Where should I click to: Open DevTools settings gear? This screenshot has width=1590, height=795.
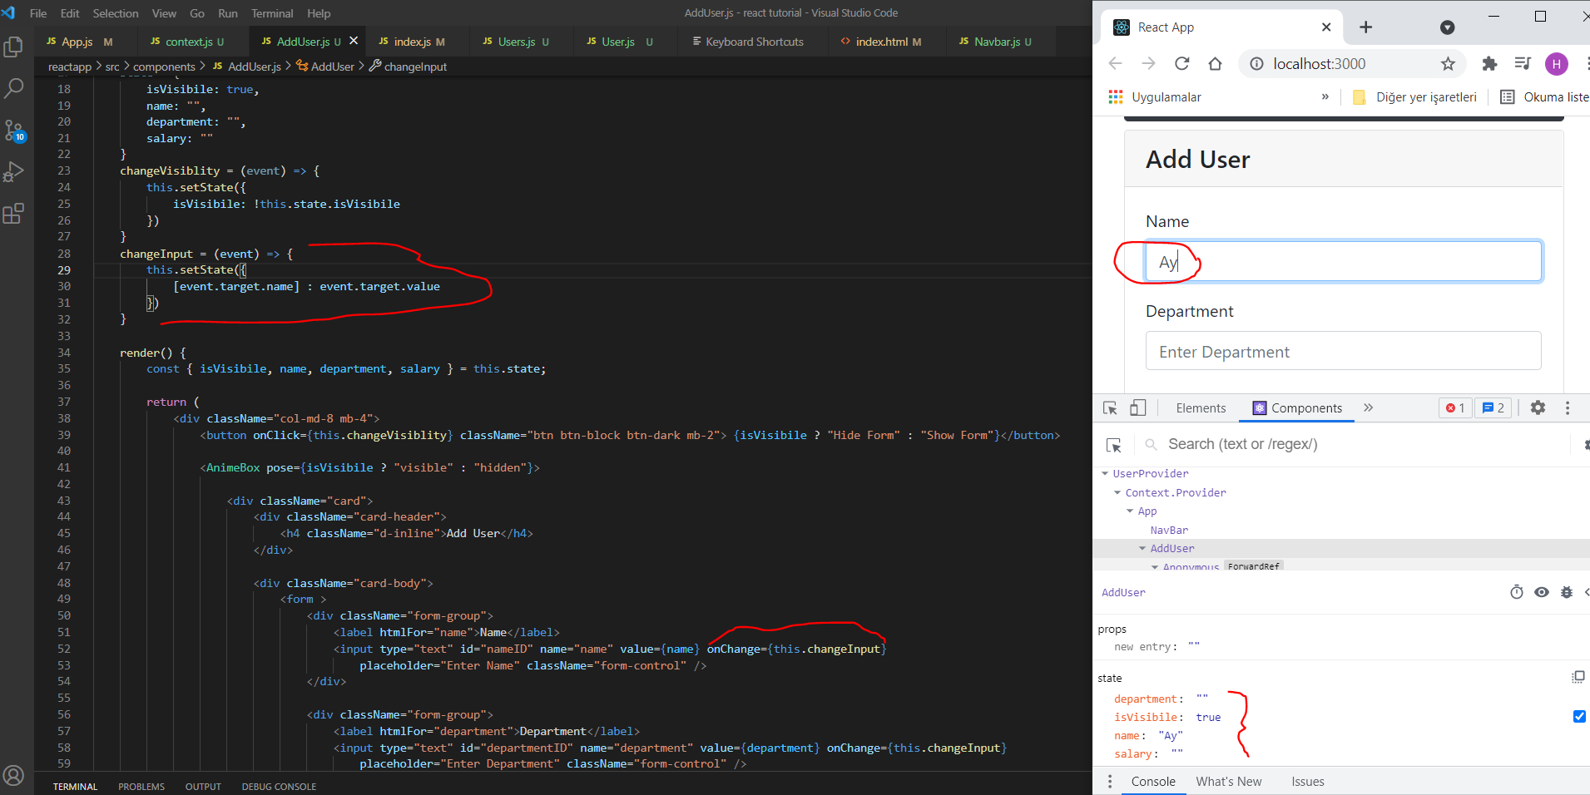point(1538,407)
